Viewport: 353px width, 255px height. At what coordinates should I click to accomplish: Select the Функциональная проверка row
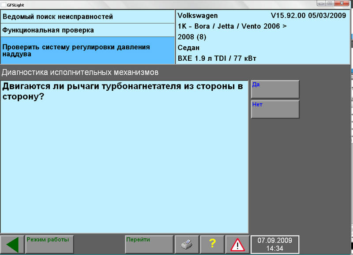(x=87, y=30)
